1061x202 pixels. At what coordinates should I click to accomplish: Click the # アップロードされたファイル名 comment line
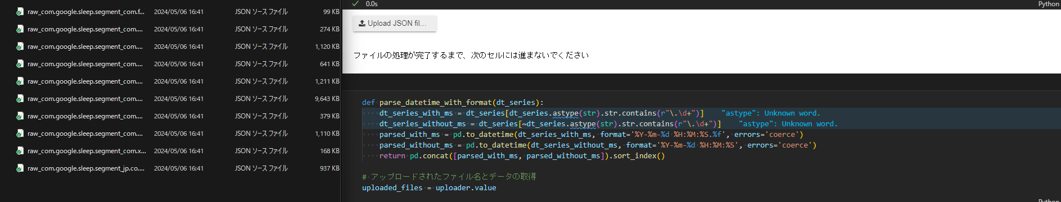pyautogui.click(x=449, y=177)
